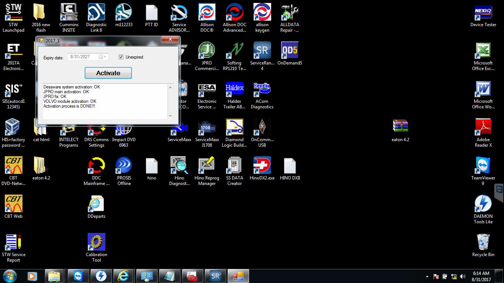Open the Recycle Bin

coord(483,245)
